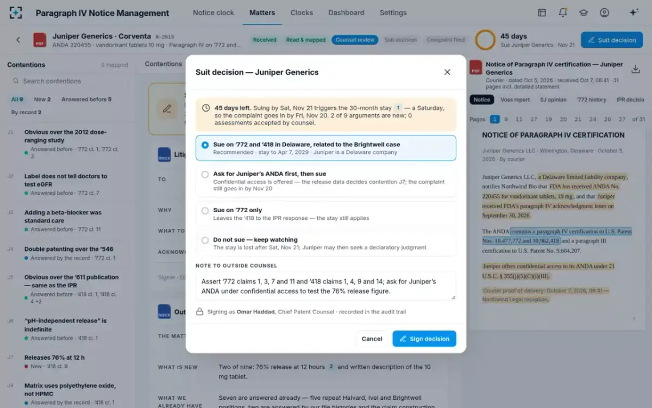Screen dimensions: 652x408
Task: Click footnote 2 badge after 12 hours
Action: (x=331, y=367)
